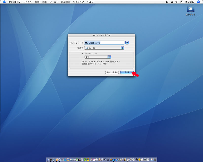The height and width of the screenshot is (162, 203).
Task: Open the ヘルプ menu
Action: coord(90,2)
